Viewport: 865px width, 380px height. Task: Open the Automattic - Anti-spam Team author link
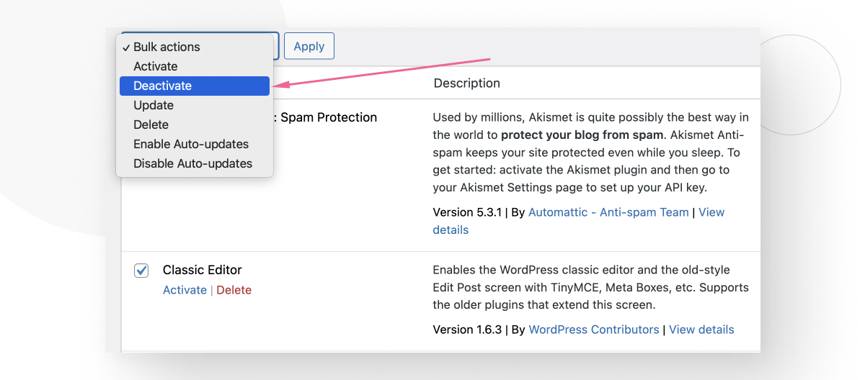[608, 212]
